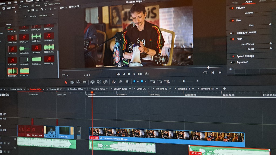Image resolution: width=276 pixels, height=155 pixels.
Task: Activate the Dynamic Trim Mode tool
Action: [x=78, y=82]
